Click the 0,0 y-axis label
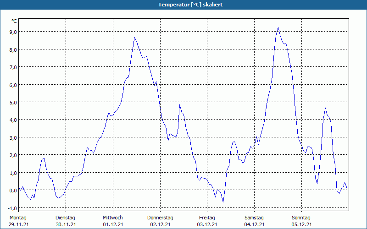367x229 pixels. pyautogui.click(x=13, y=191)
